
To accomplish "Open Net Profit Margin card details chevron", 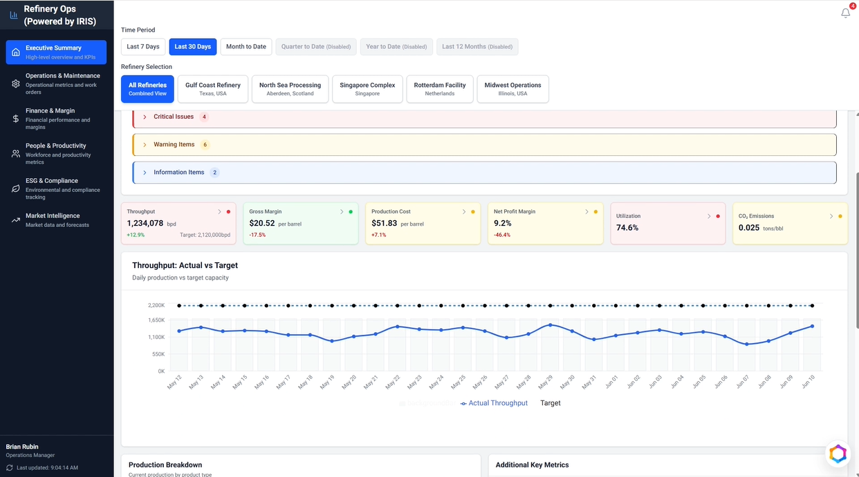I will coord(586,212).
